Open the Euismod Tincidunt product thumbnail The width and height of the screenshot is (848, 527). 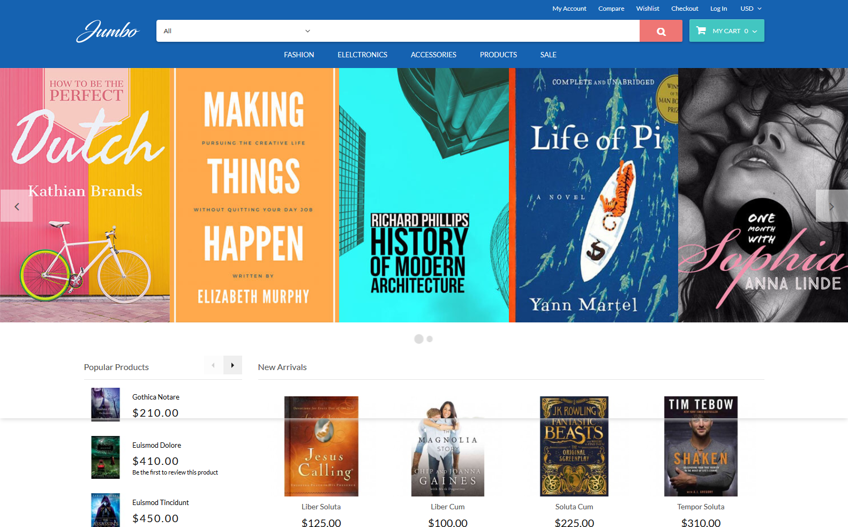click(106, 510)
